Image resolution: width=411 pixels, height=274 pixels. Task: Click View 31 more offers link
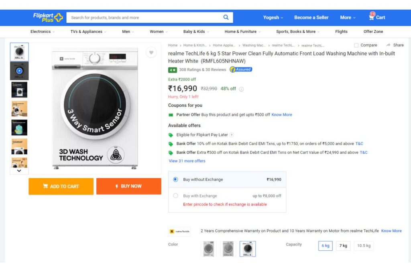tap(187, 161)
